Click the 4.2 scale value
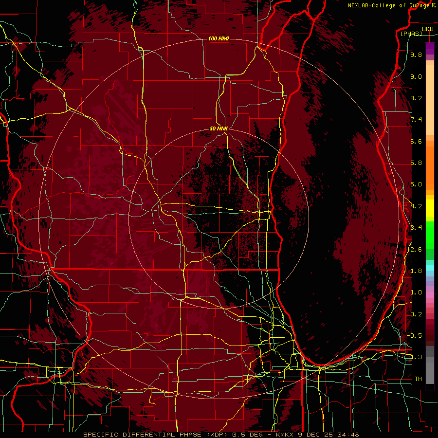Screen dimensions: 438x438 tap(416, 206)
